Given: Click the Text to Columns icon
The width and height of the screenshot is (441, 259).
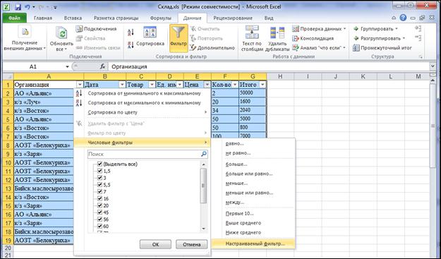Looking at the screenshot, I should [252, 32].
